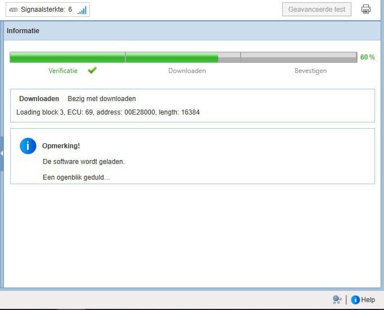Select the Downloaden step label
The width and height of the screenshot is (384, 310).
pyautogui.click(x=187, y=71)
